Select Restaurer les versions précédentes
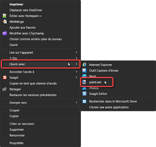156x147 pixels. (41, 95)
